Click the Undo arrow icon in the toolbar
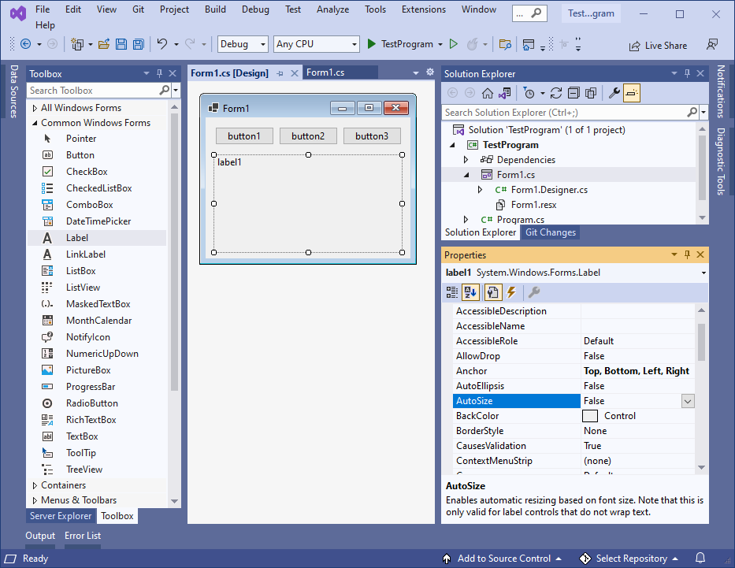 (162, 44)
